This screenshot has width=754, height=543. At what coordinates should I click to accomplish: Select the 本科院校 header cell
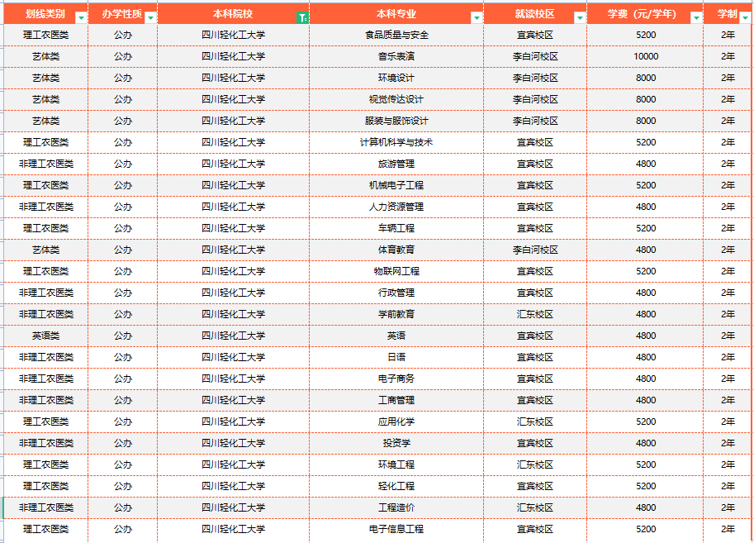coord(233,14)
